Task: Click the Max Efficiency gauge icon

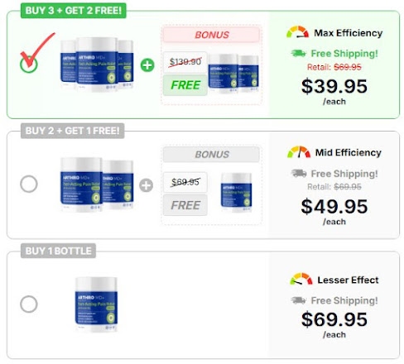Action: coord(297,32)
